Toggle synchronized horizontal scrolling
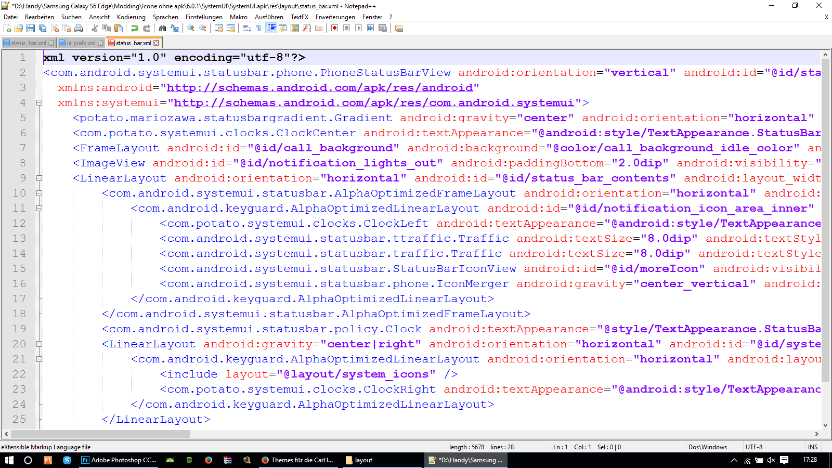 click(231, 28)
